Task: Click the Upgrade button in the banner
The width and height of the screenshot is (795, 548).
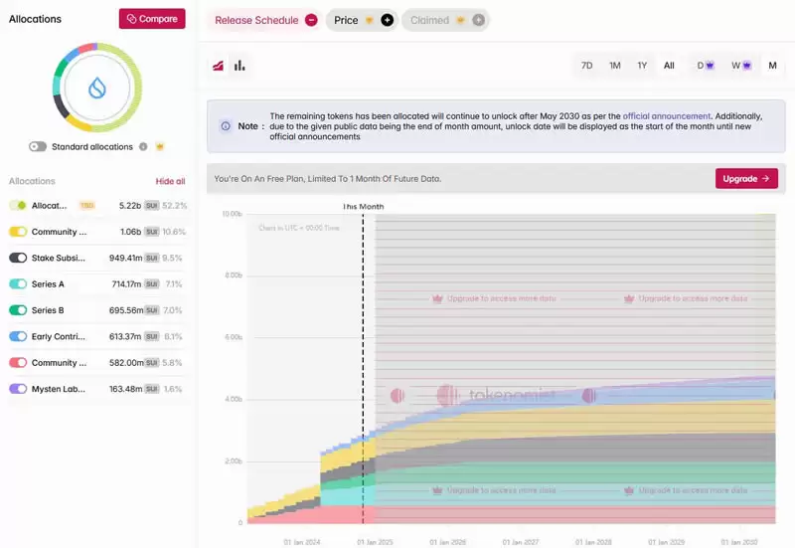Action: pos(745,179)
